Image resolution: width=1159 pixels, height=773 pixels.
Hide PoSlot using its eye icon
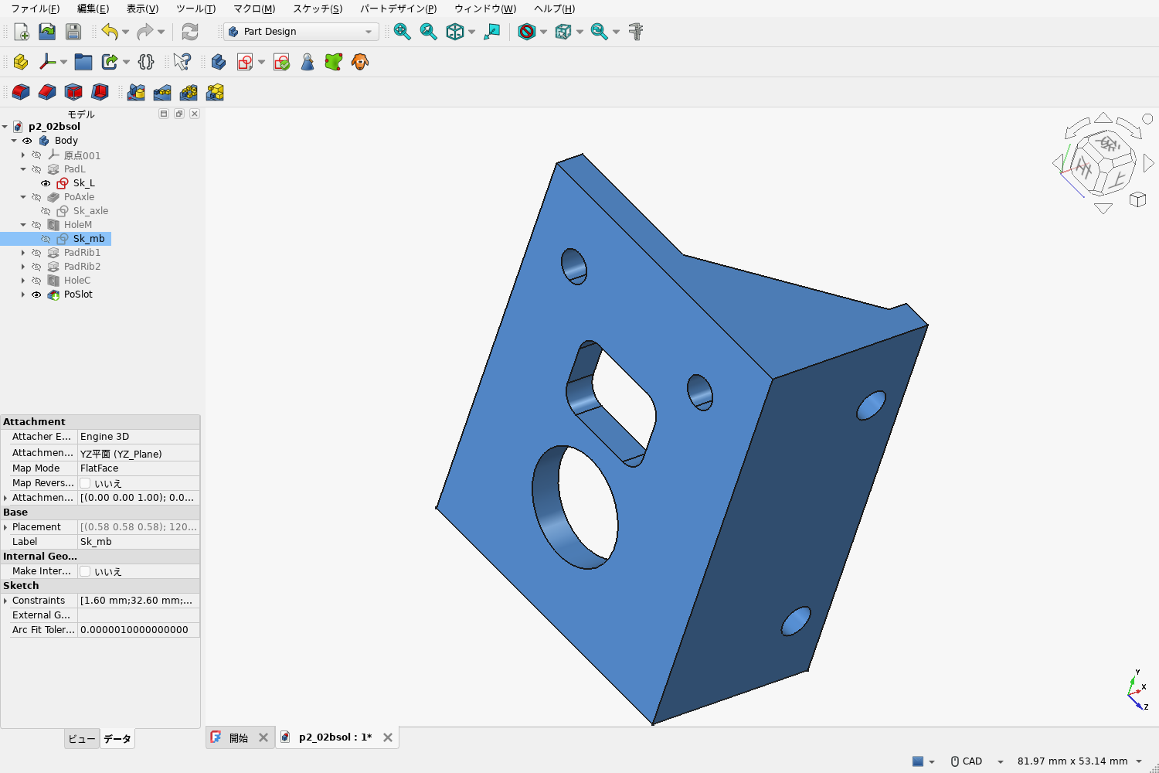[x=36, y=295]
